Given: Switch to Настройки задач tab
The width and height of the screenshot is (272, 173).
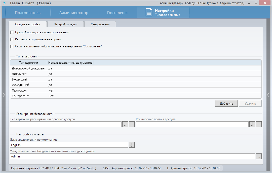Looking at the screenshot, I should pyautogui.click(x=65, y=24).
